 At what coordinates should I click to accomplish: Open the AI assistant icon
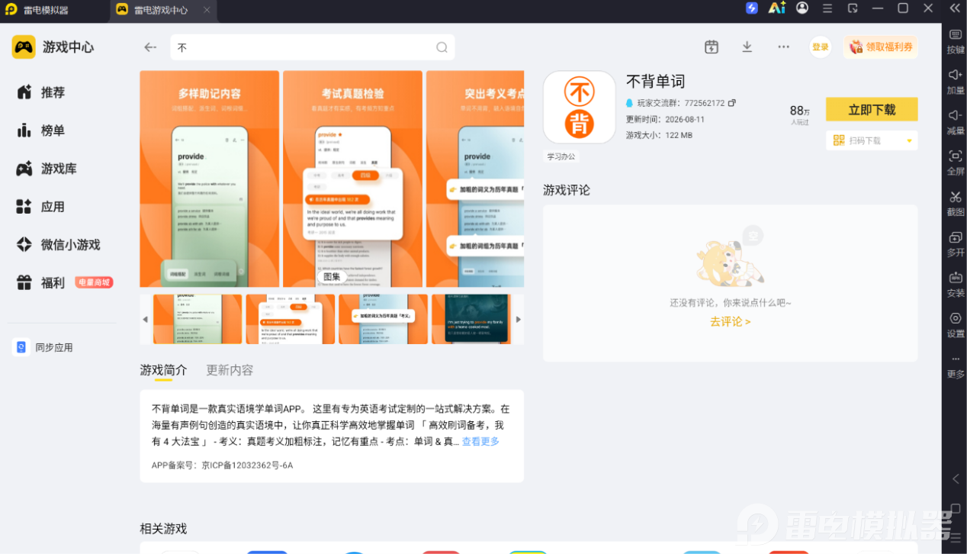point(776,8)
